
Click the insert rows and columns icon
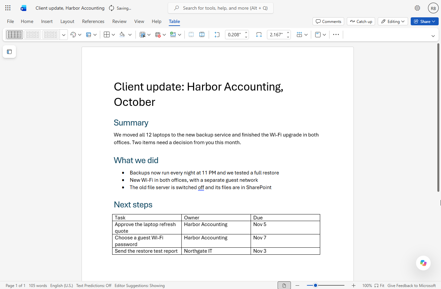173,35
